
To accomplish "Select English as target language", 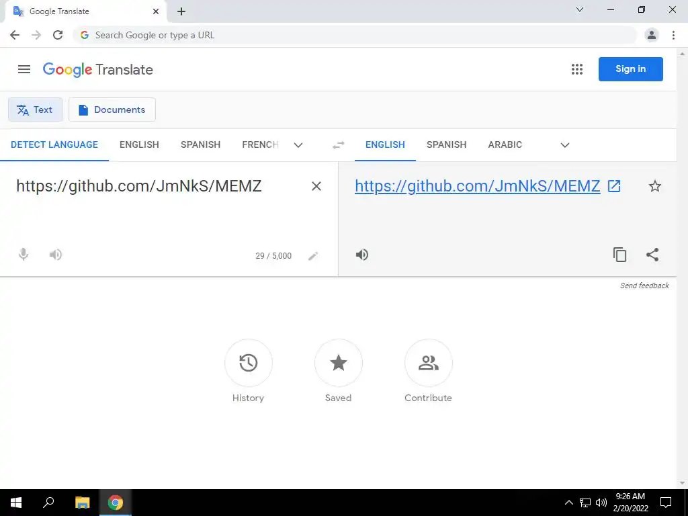I will point(385,145).
